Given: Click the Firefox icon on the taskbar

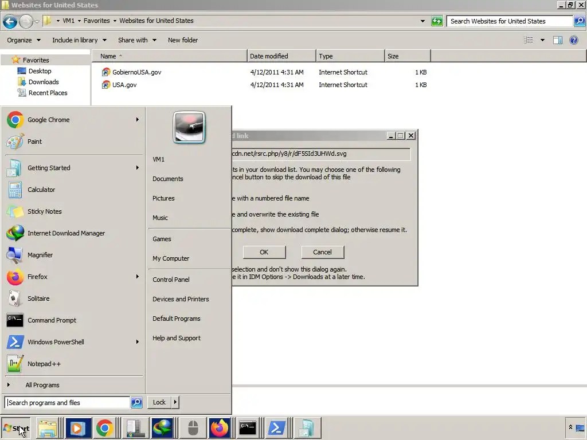Looking at the screenshot, I should [220, 428].
